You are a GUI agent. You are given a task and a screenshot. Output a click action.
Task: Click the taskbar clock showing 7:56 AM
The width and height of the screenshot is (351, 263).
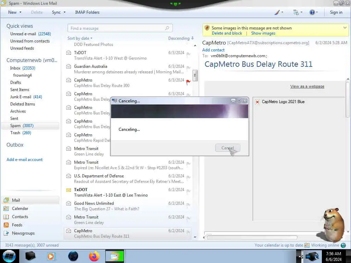[334, 256]
